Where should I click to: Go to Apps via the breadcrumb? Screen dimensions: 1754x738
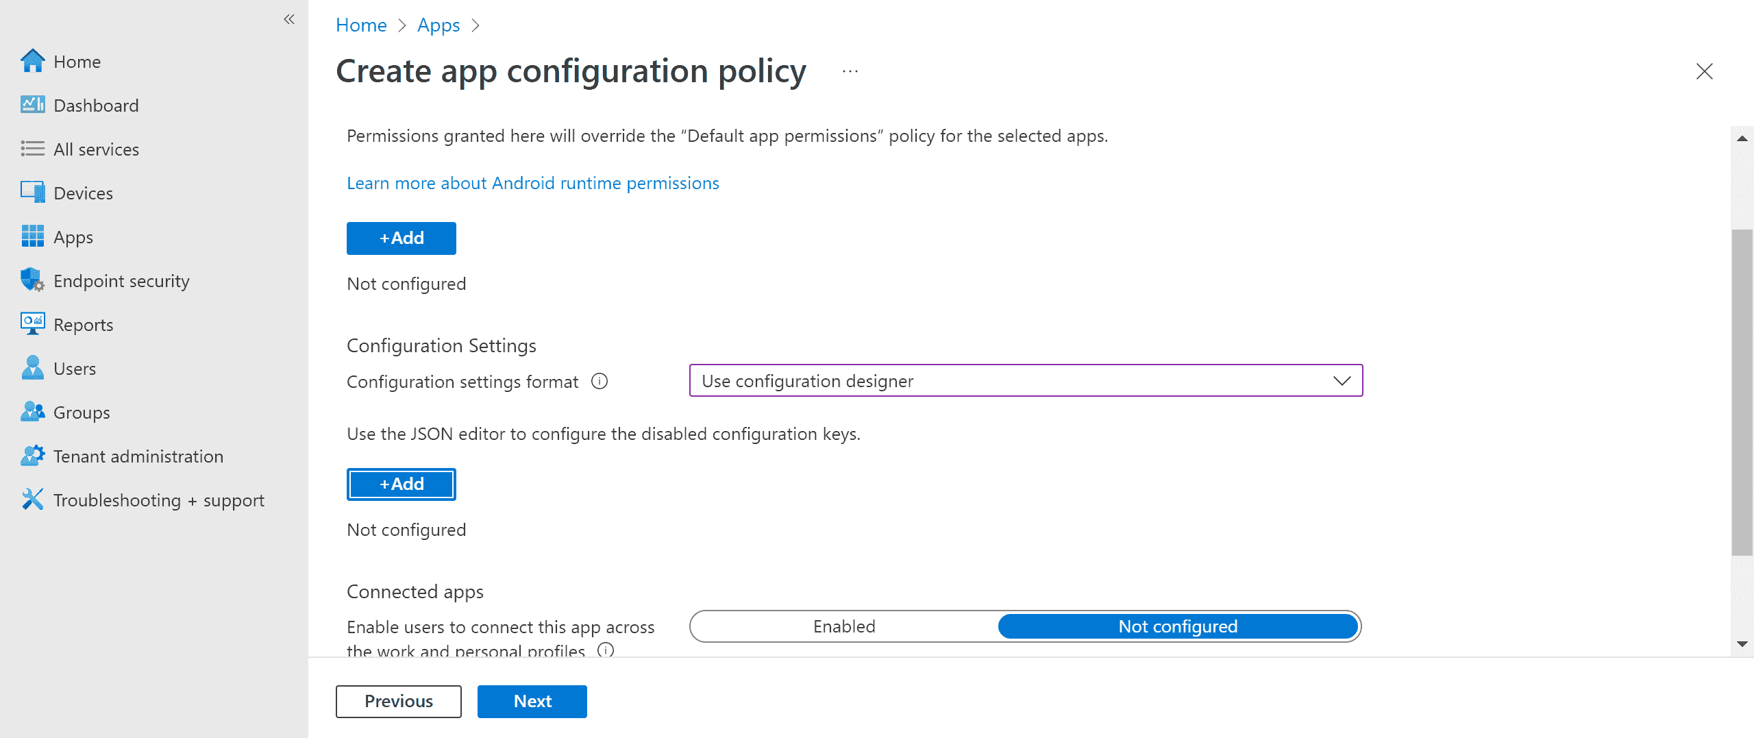point(438,25)
